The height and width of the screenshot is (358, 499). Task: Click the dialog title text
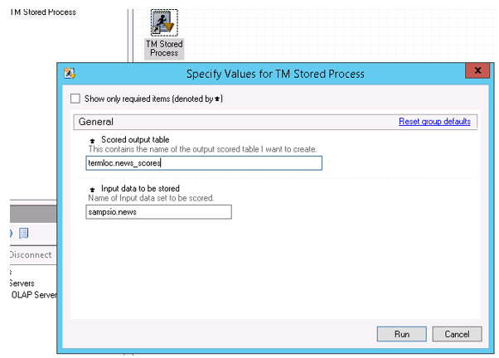click(274, 74)
